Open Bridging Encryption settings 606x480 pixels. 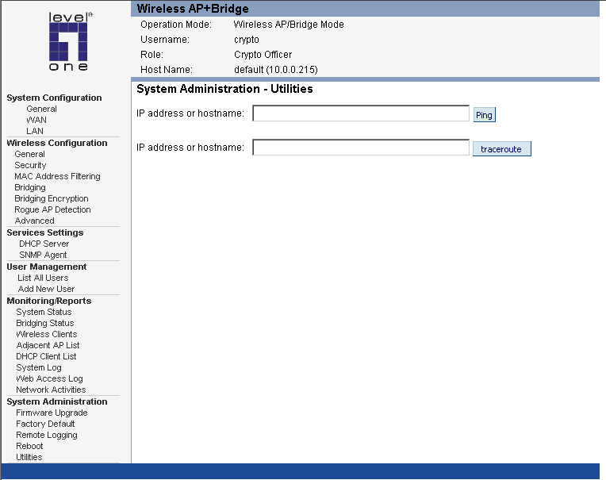52,199
